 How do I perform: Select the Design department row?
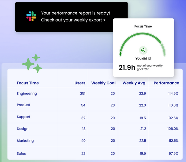(95, 129)
